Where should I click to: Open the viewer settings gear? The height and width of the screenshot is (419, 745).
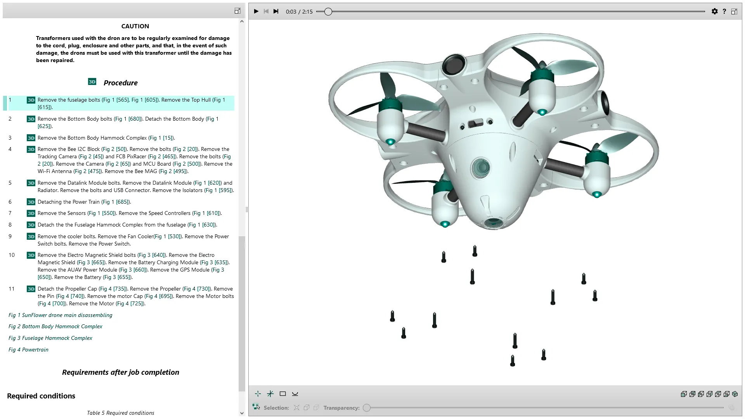click(714, 11)
